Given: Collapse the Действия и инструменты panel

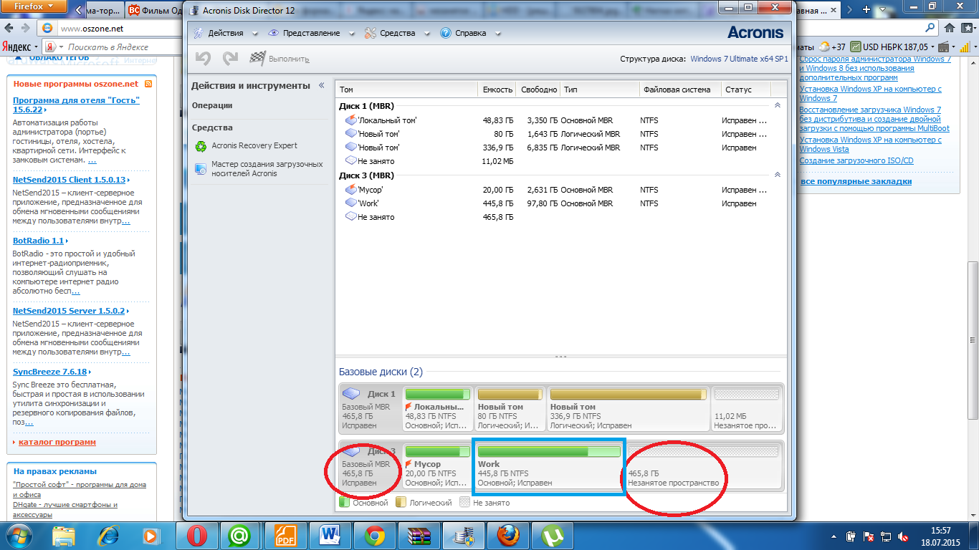Looking at the screenshot, I should (x=322, y=85).
